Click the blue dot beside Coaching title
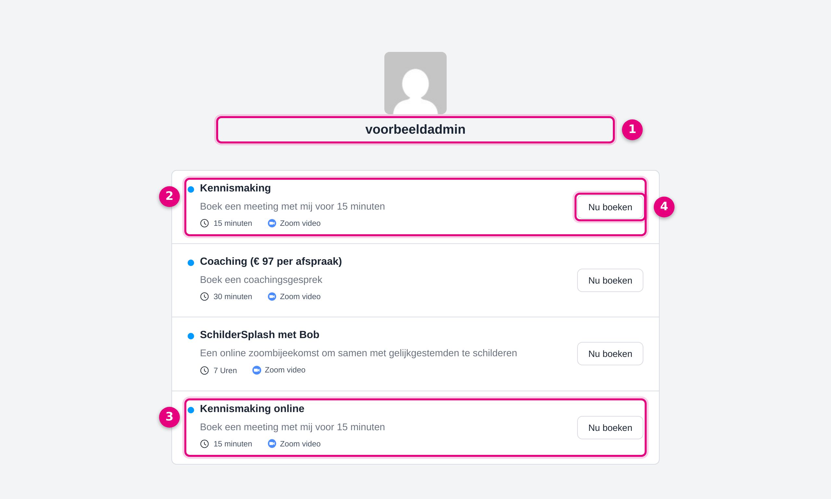 (191, 262)
